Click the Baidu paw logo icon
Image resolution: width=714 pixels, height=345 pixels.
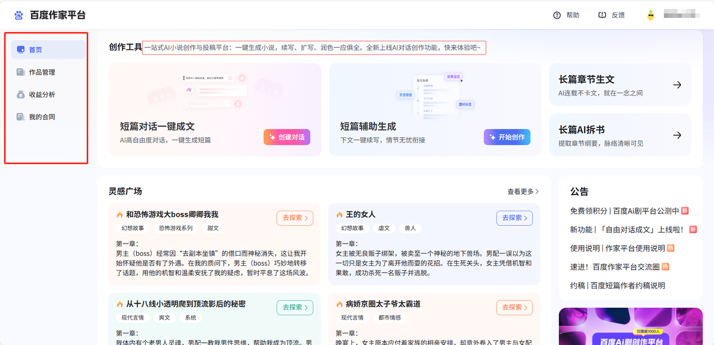click(19, 15)
